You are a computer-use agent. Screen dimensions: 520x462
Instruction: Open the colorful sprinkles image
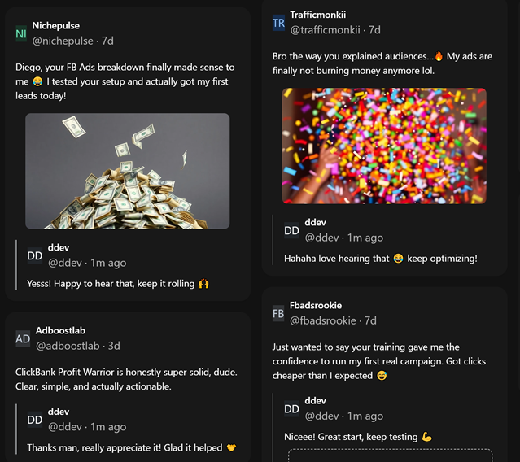tap(384, 146)
